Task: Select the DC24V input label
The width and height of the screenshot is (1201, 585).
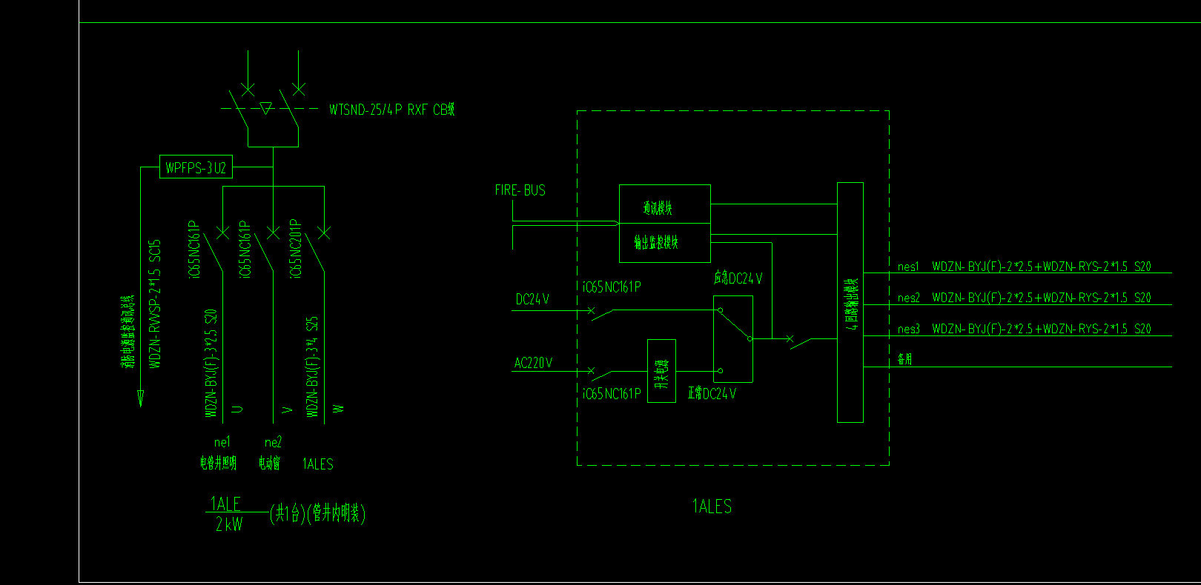Action: [532, 299]
